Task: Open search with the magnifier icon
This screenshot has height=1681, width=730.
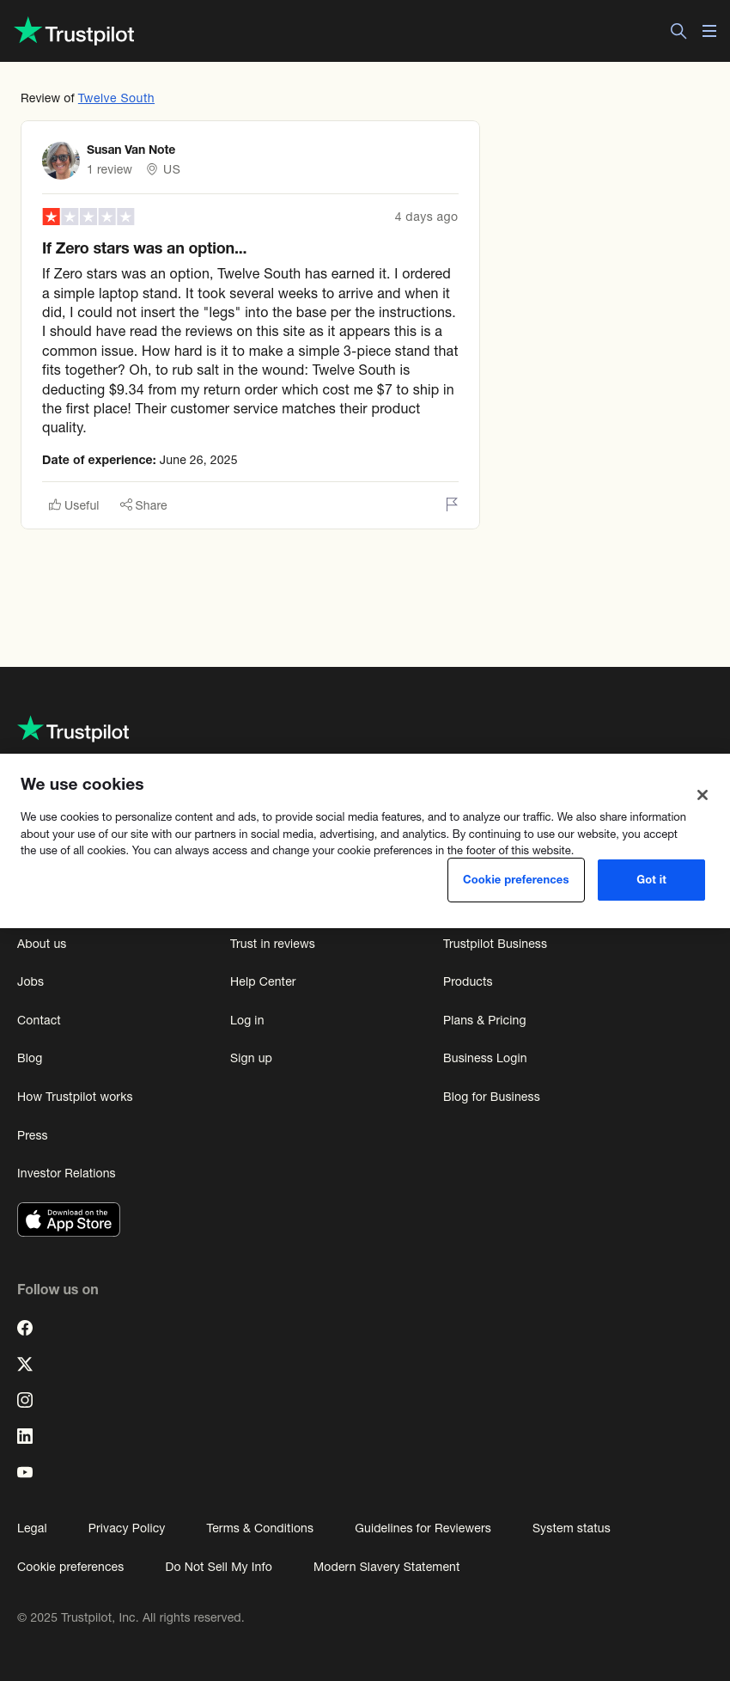Action: 678,31
